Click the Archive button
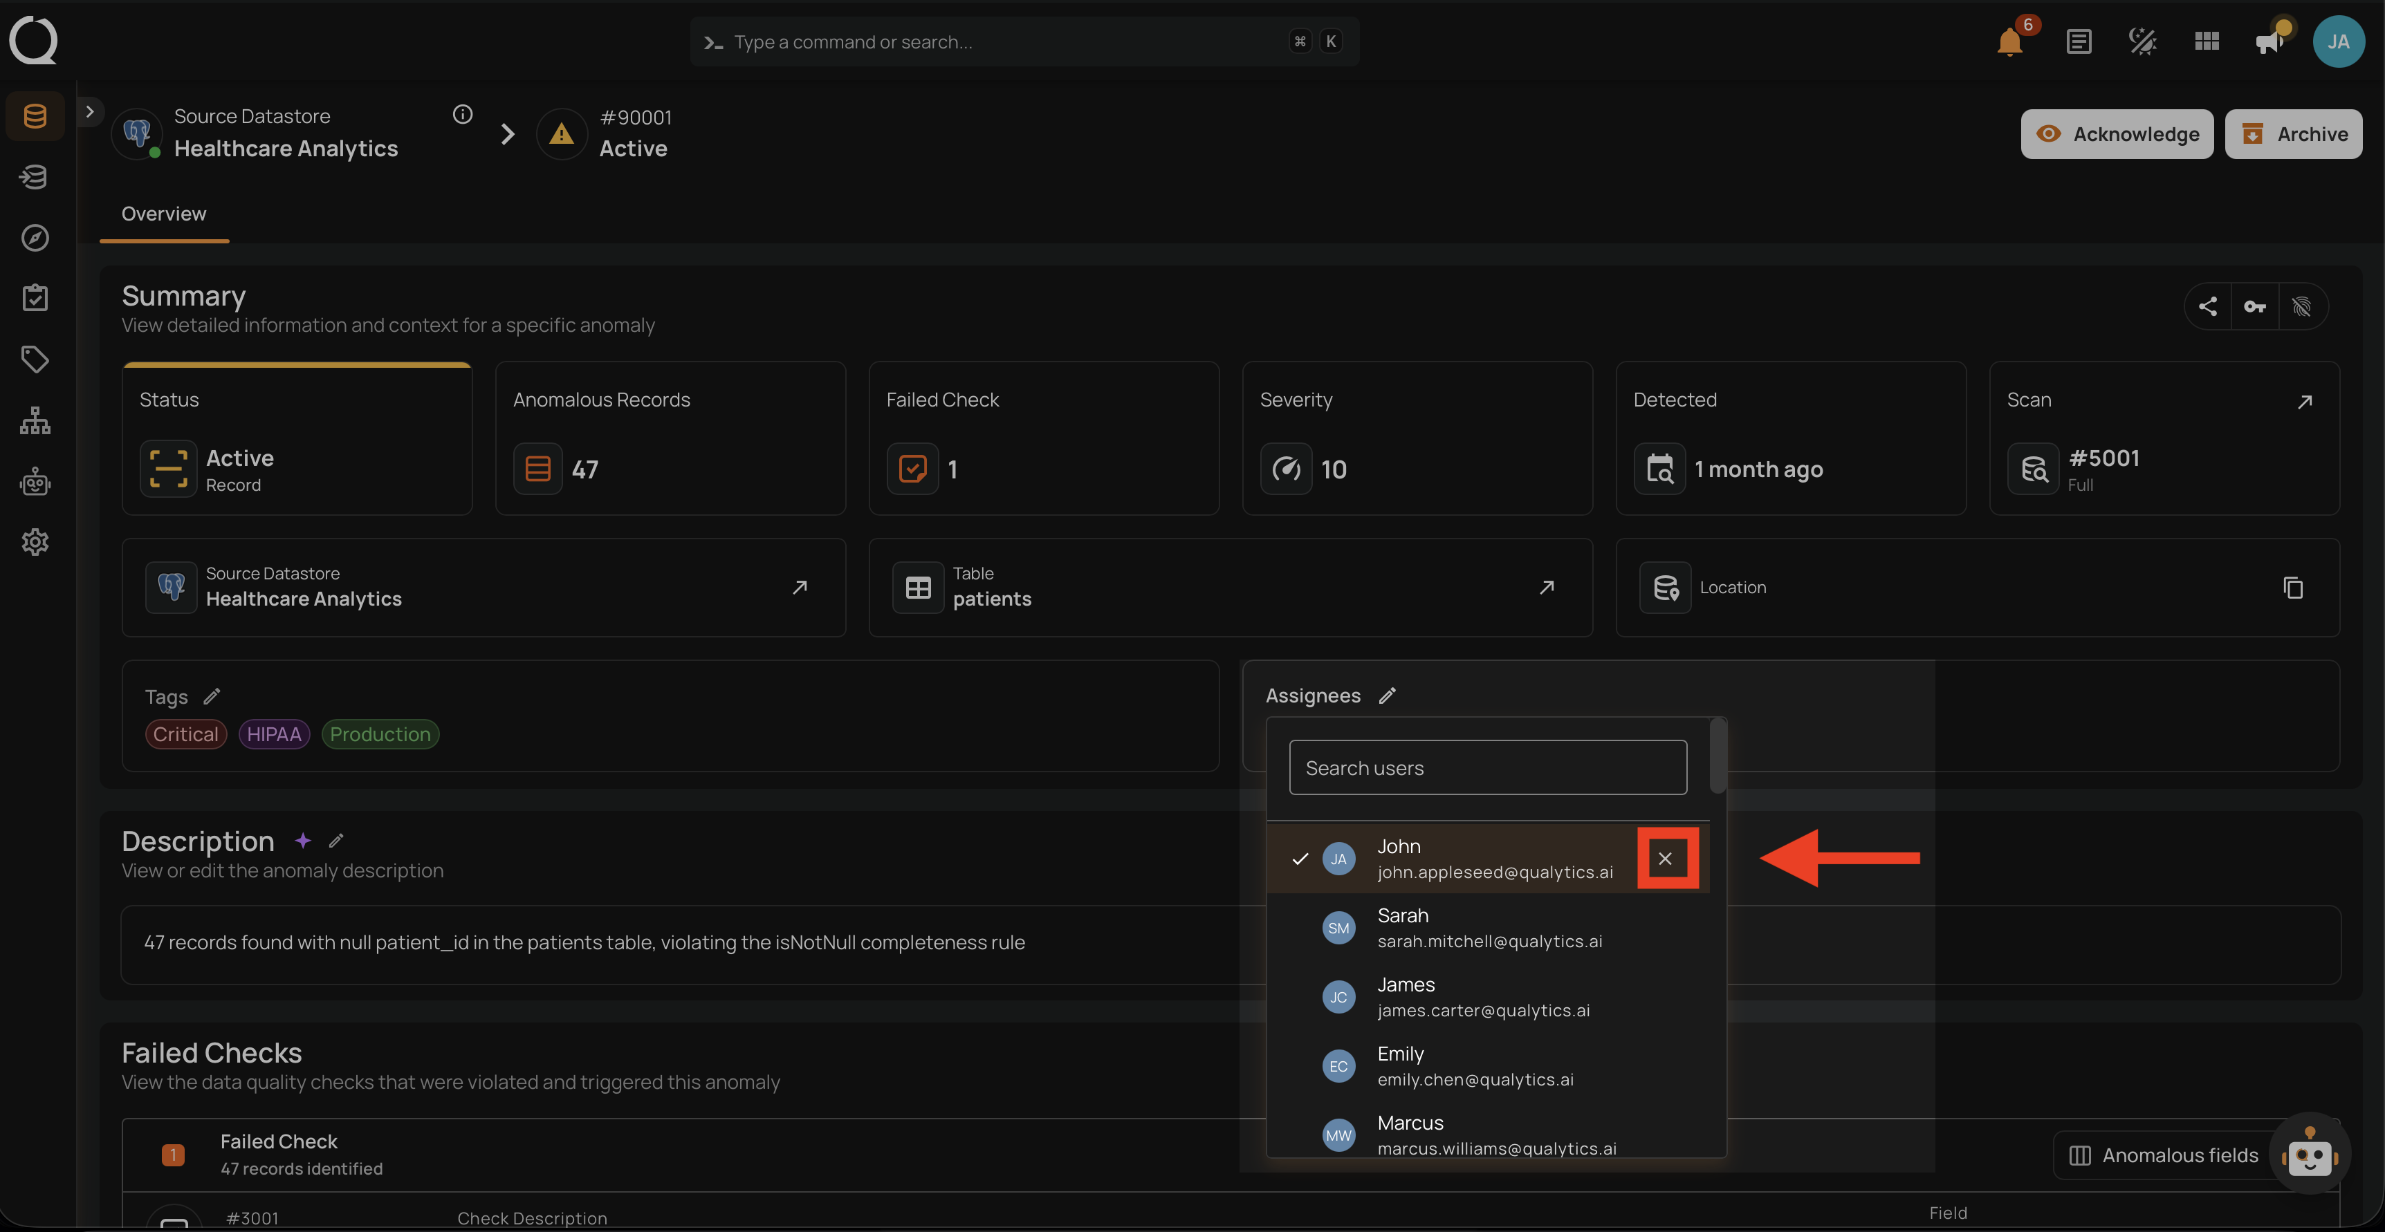The width and height of the screenshot is (2385, 1232). (x=2293, y=134)
